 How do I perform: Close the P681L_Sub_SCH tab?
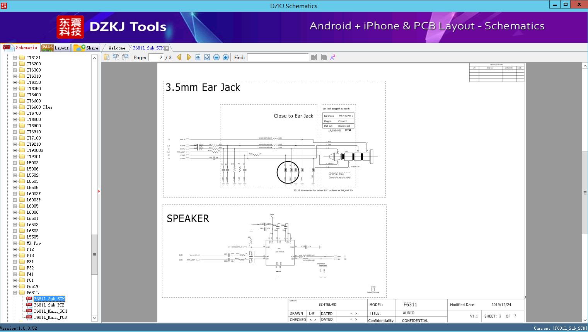[x=167, y=48]
